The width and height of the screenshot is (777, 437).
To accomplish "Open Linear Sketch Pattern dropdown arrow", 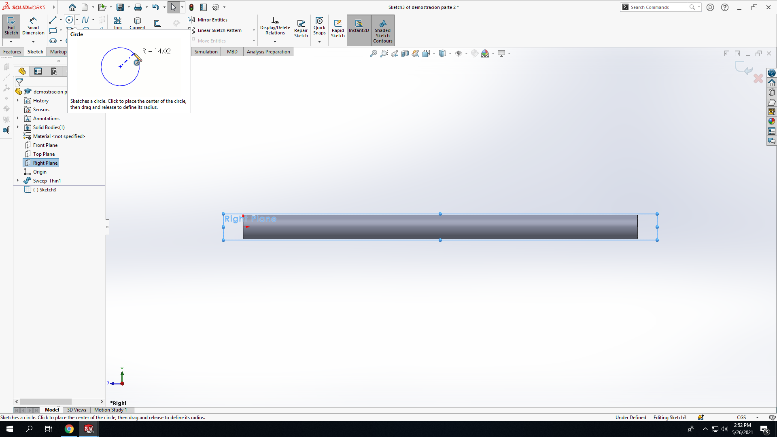I will pyautogui.click(x=254, y=30).
